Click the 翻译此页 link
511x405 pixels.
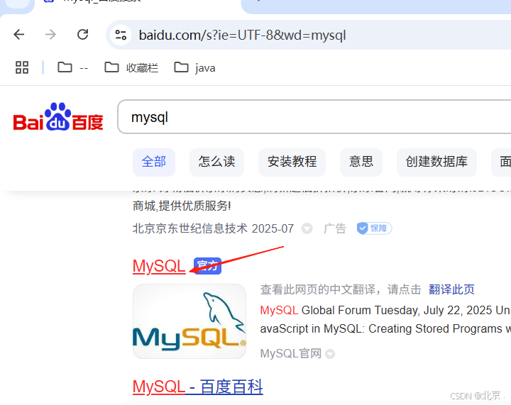[451, 289]
